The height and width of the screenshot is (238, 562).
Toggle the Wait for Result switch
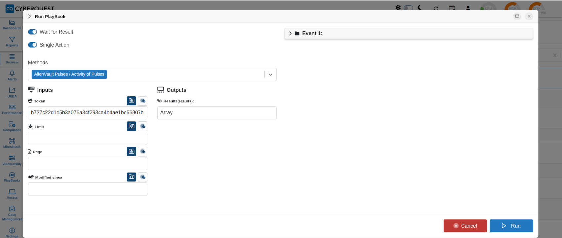[32, 32]
